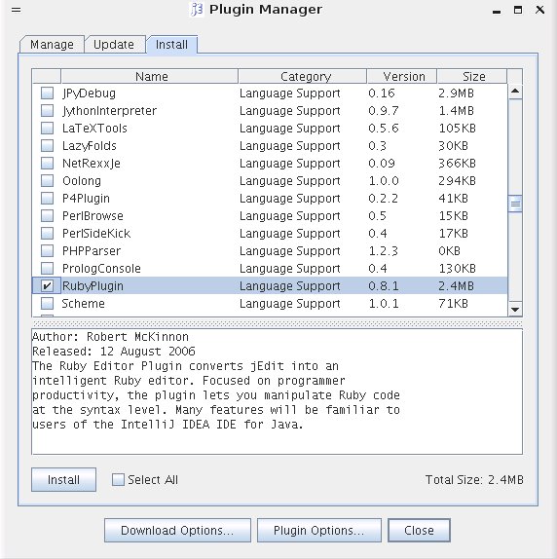This screenshot has height=559, width=557.
Task: Select the NetRexxJe row name
Action: point(92,163)
